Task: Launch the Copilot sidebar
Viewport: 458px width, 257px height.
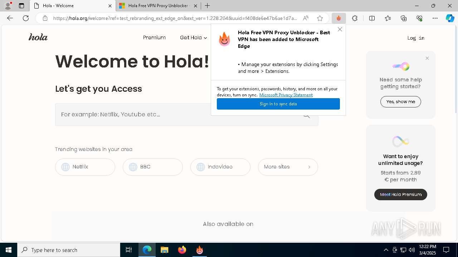Action: point(450,18)
